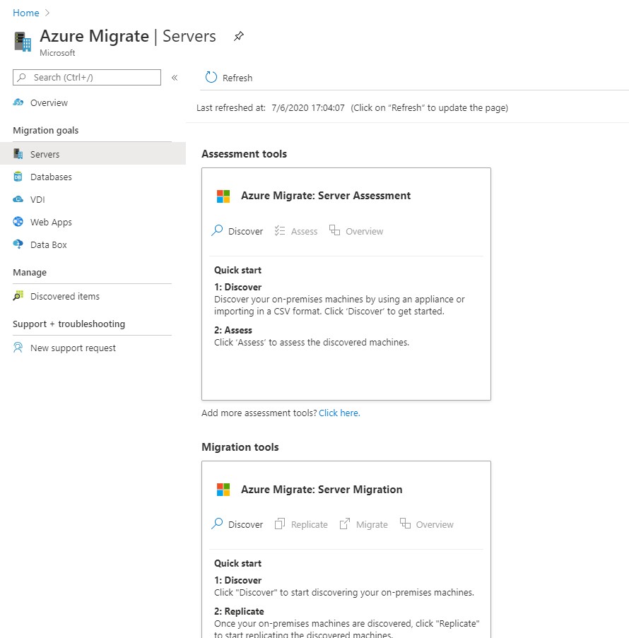Screen dimensions: 629x638
Task: Focus the Search (Ctrl+/) field
Action: click(87, 77)
